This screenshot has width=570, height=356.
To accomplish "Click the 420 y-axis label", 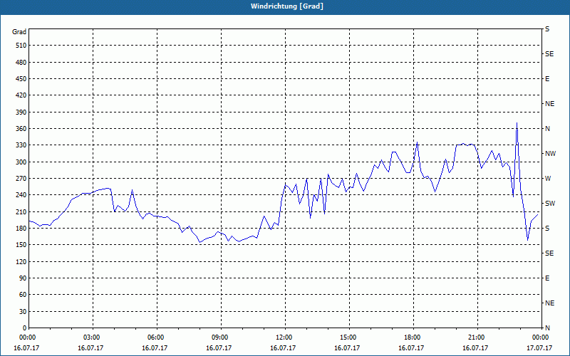I will [21, 95].
